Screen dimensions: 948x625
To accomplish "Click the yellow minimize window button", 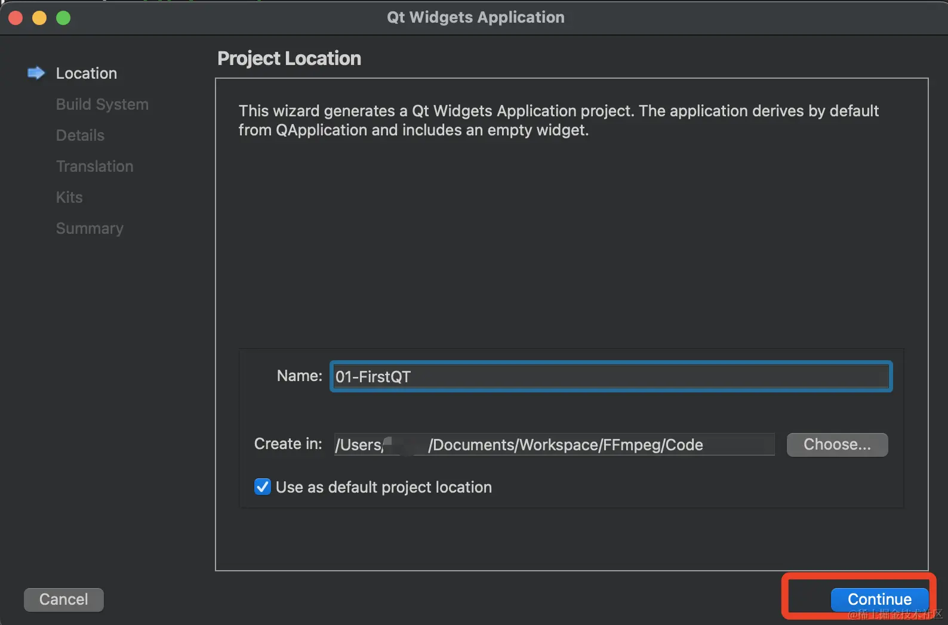I will 39,18.
